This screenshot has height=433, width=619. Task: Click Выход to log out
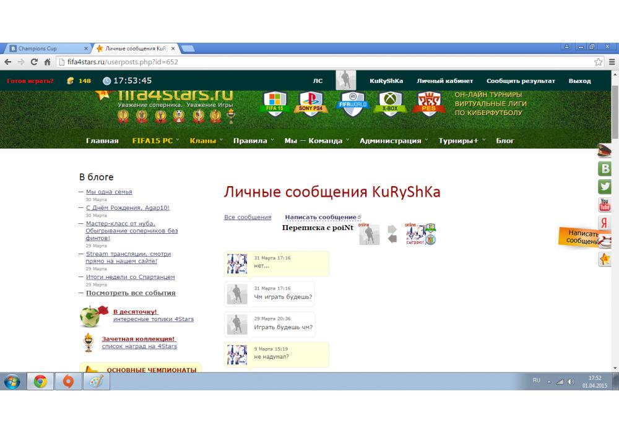point(579,81)
